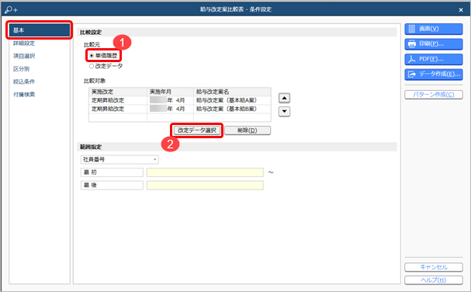The image size is (471, 292).
Task: Click the PDF icon on PDF(E)
Action: 412,59
